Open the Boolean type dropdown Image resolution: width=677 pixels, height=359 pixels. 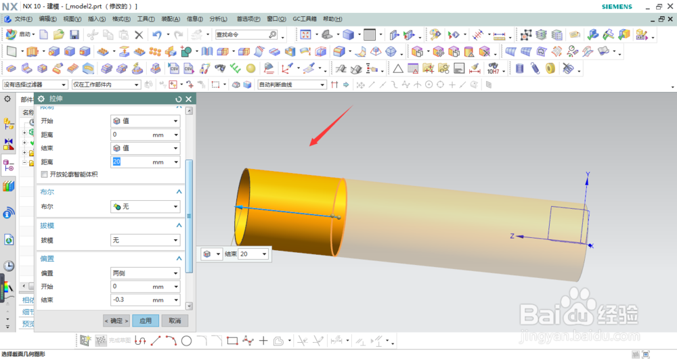click(145, 207)
